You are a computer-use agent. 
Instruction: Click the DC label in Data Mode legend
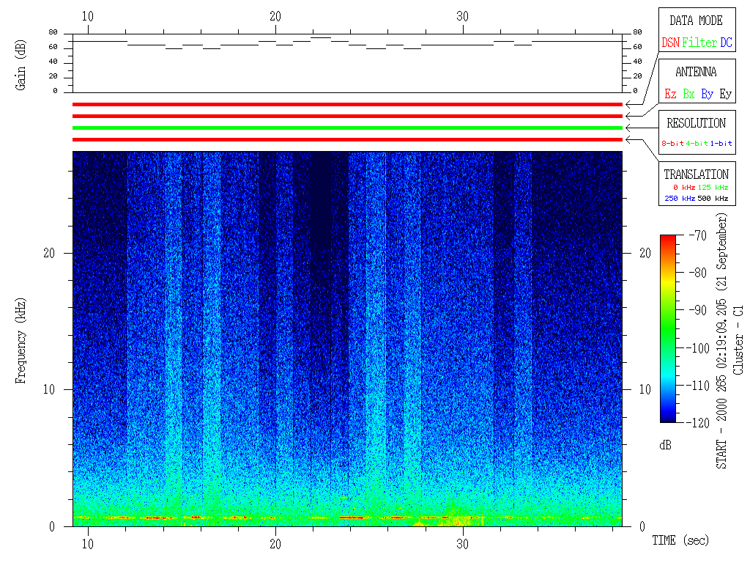tap(725, 43)
